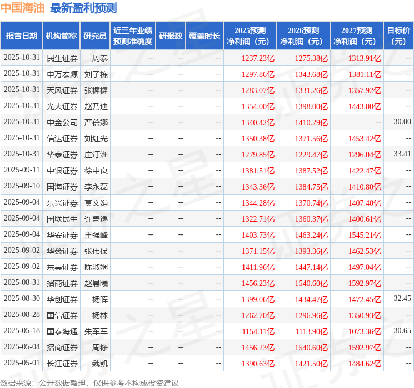The height and width of the screenshot is (388, 414).
Task: Select the 近三年业绩预测准确度 column header
Action: (x=133, y=36)
